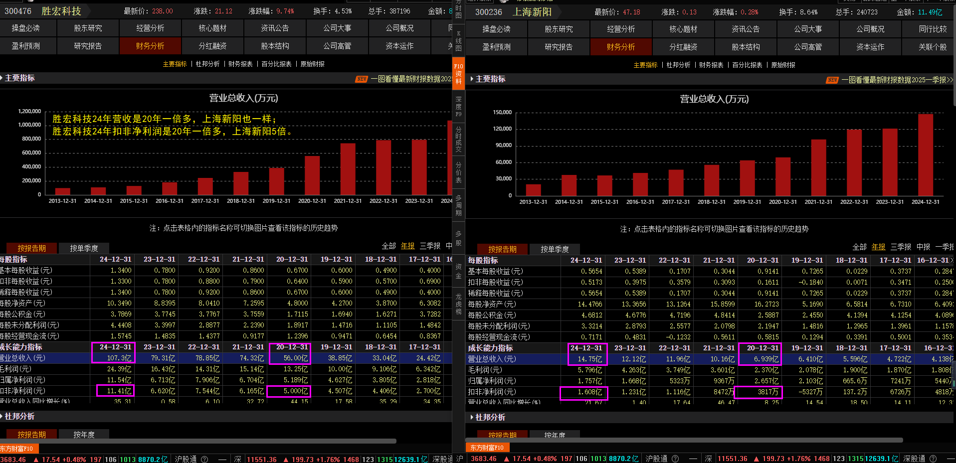
Task: Filter by 三季报 in right window
Action: [901, 247]
